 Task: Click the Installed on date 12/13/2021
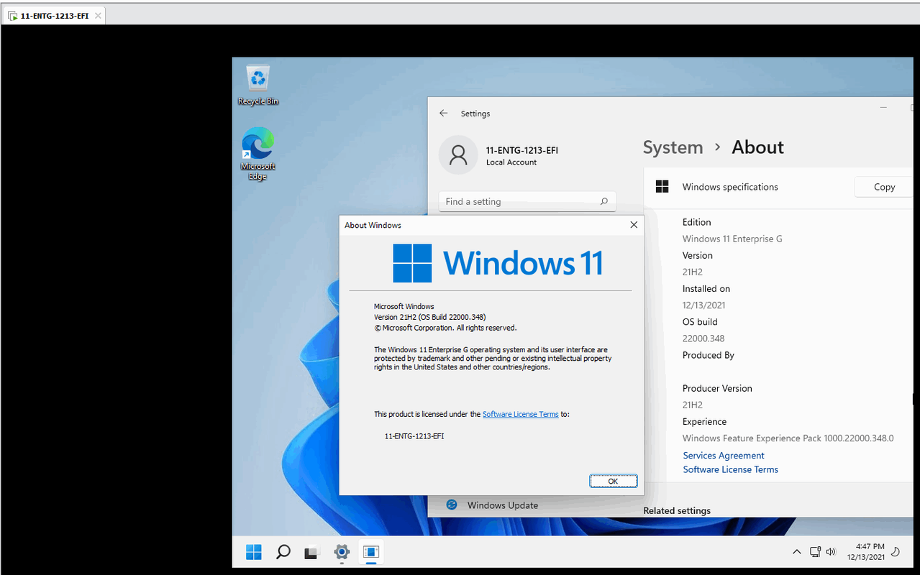tap(703, 305)
